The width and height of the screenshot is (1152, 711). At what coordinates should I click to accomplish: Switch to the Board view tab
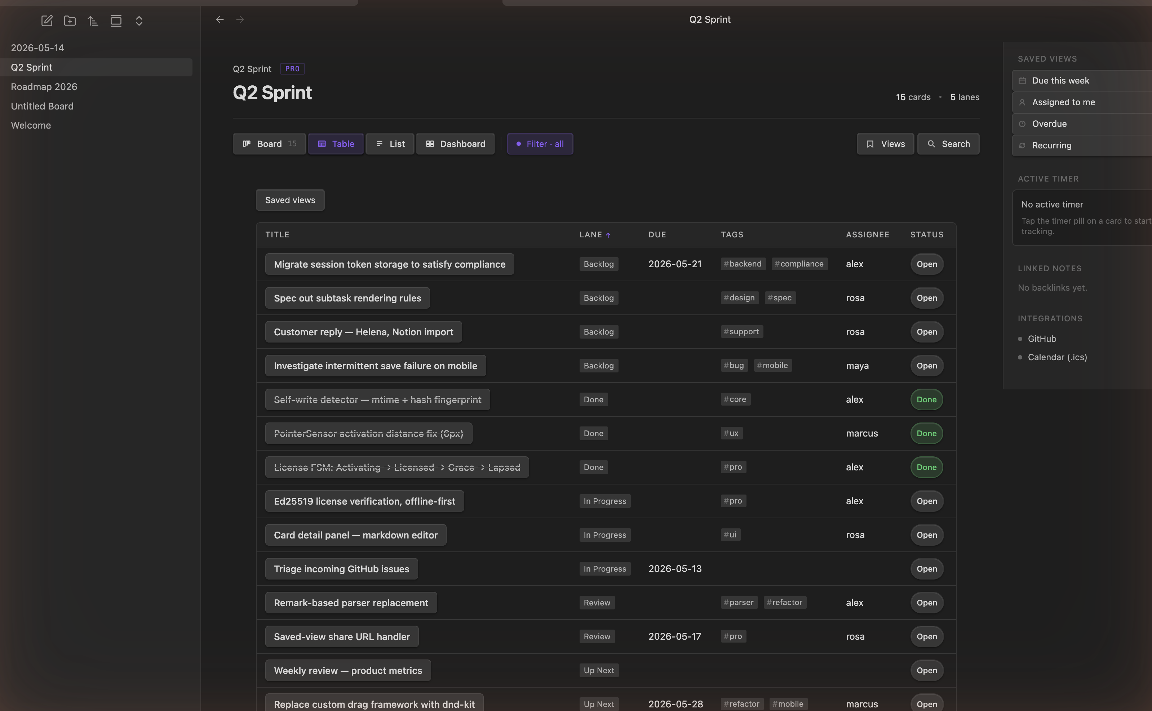[x=269, y=144]
